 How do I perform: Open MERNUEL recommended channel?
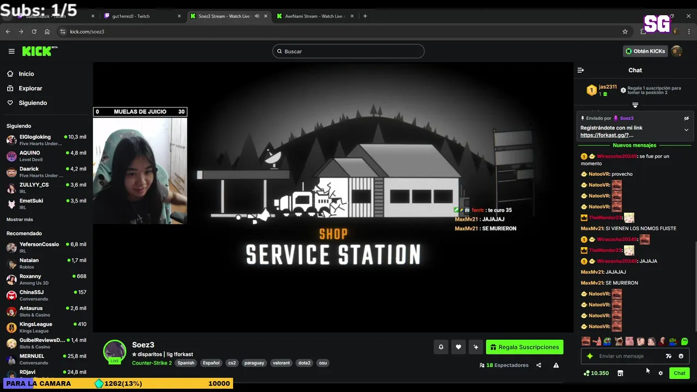pyautogui.click(x=46, y=359)
